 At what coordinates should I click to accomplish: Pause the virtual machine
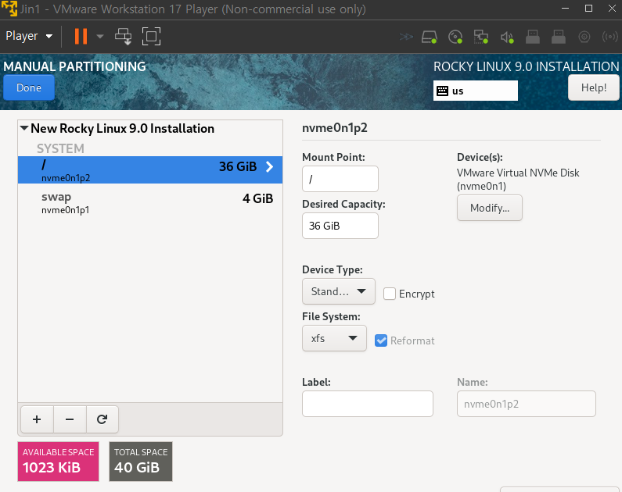click(x=81, y=37)
